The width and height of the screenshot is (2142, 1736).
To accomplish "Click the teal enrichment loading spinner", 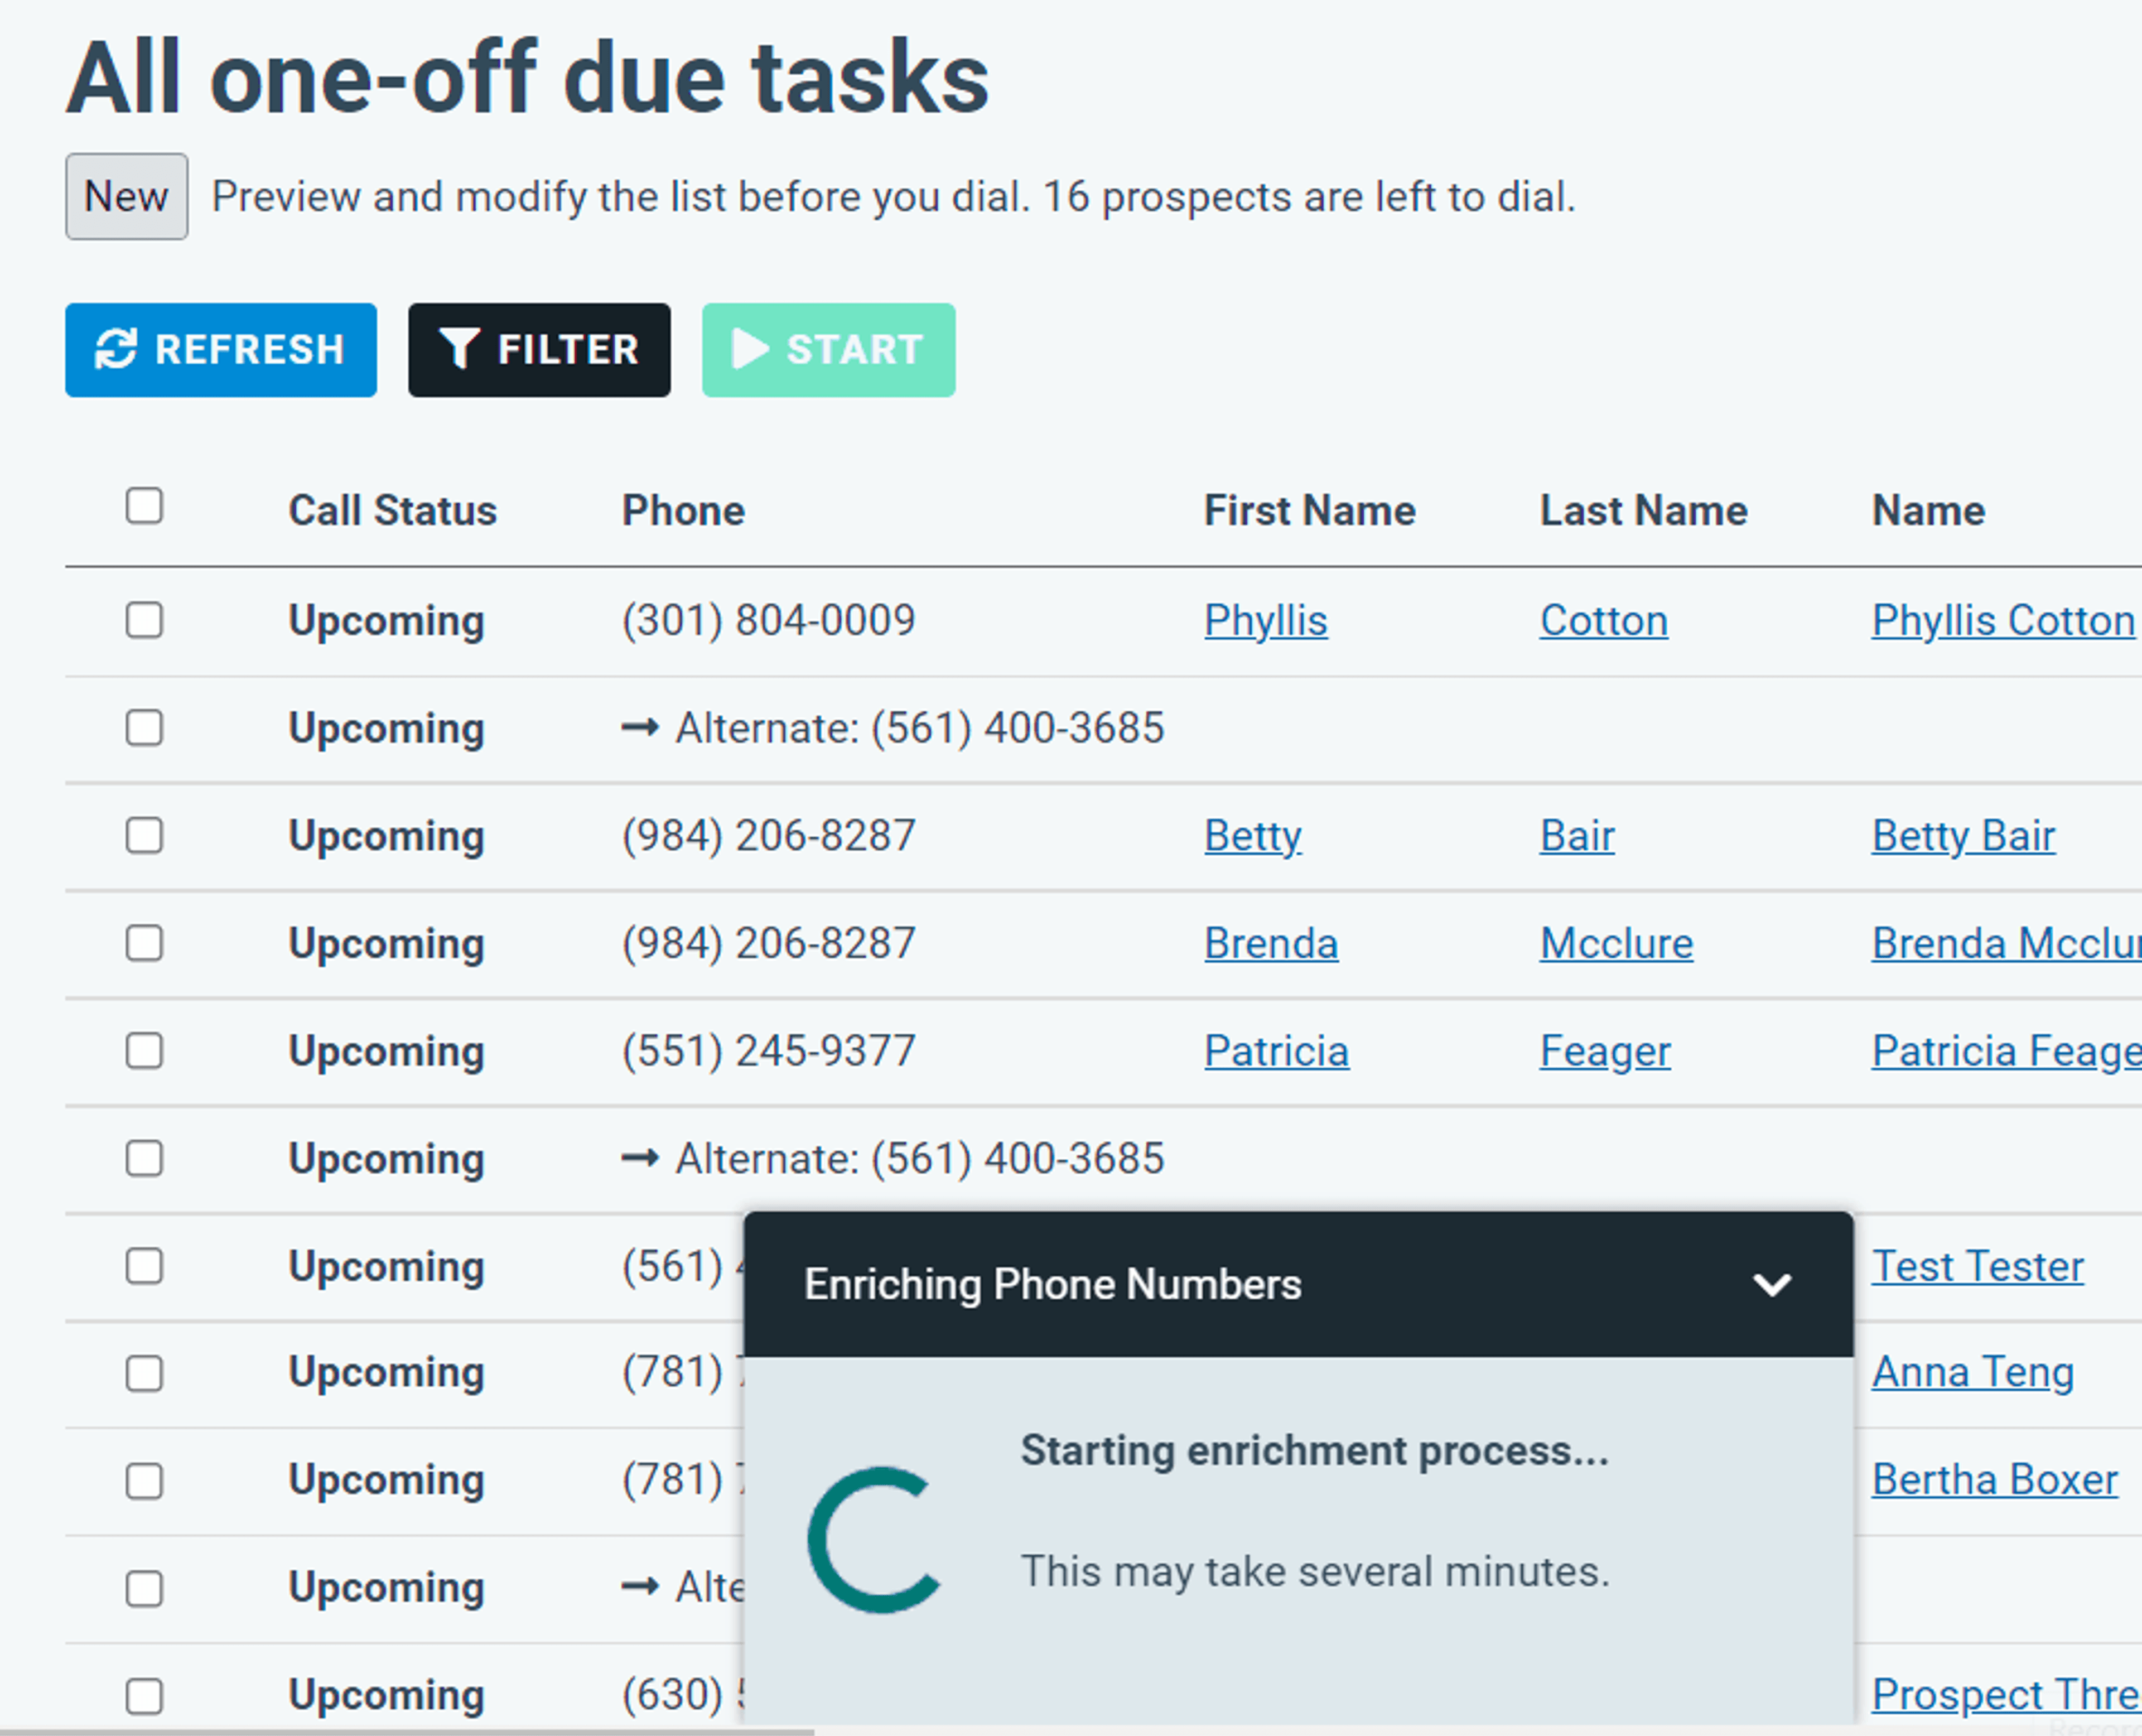I will (875, 1540).
